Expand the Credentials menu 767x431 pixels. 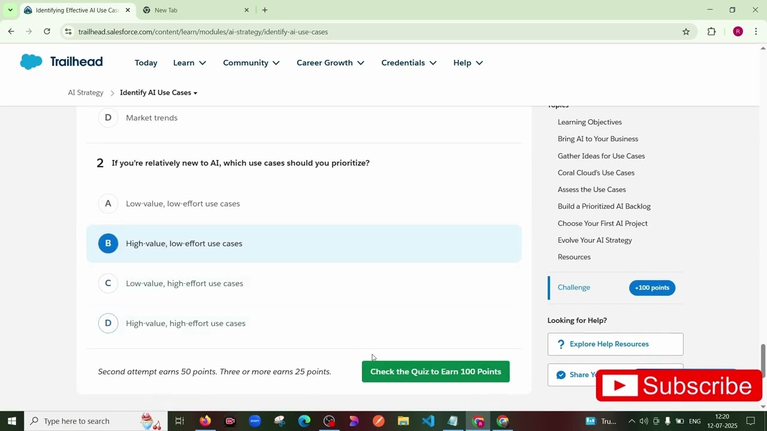click(409, 63)
